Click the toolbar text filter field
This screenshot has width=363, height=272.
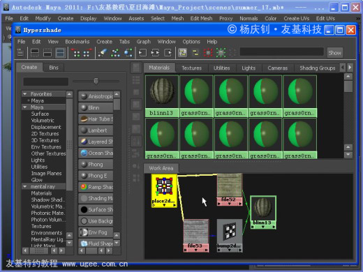click(x=281, y=52)
